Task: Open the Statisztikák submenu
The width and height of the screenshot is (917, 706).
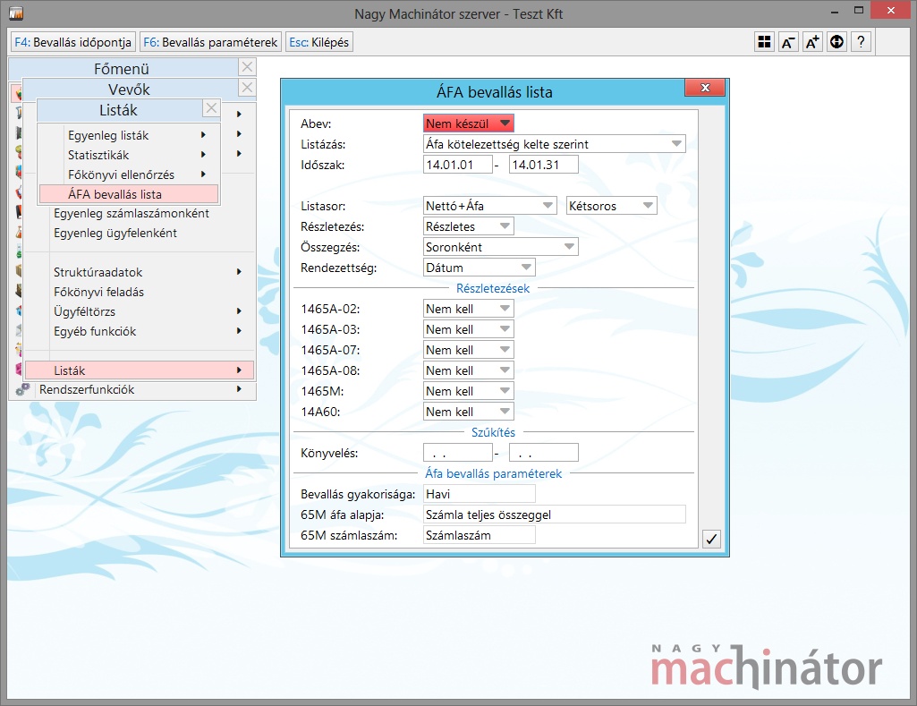Action: 98,156
